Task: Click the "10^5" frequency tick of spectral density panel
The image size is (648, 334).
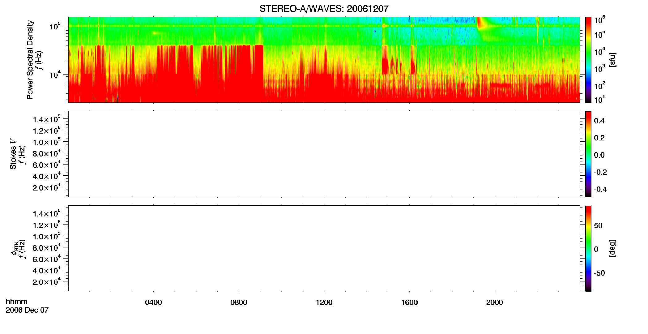Action: [55, 26]
